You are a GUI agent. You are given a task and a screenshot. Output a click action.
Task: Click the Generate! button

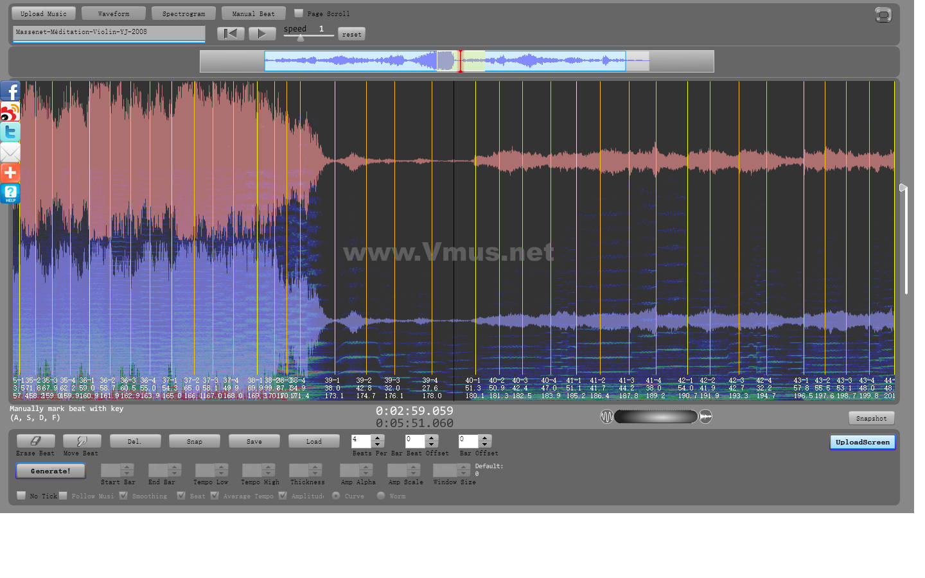pyautogui.click(x=51, y=471)
